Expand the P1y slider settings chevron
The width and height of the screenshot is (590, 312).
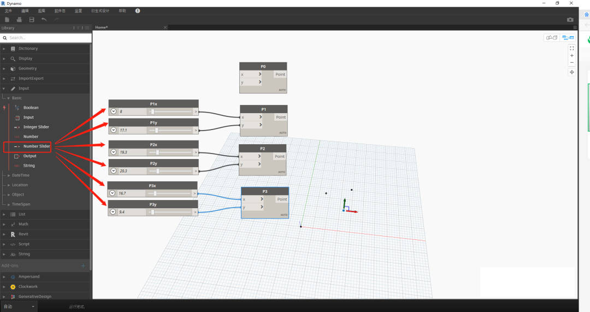114,130
